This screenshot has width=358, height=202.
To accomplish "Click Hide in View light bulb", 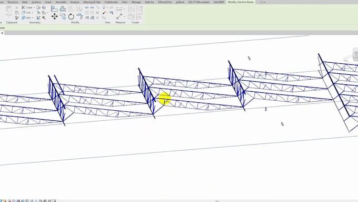I will click(x=104, y=7).
